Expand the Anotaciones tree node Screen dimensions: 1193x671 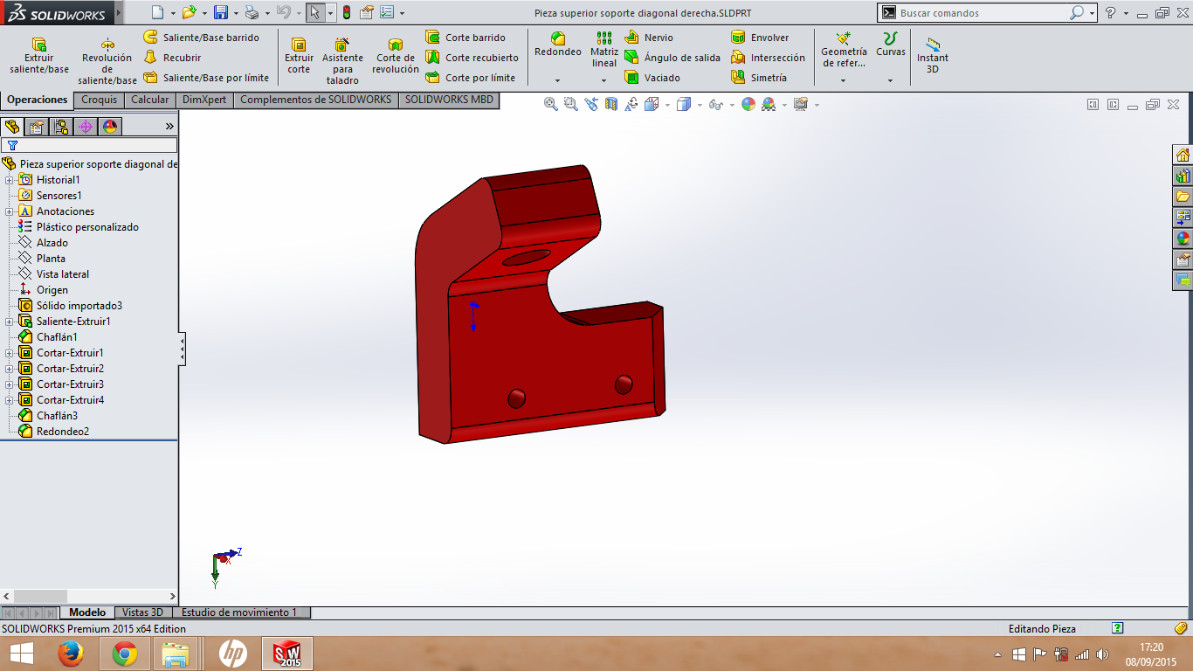pos(10,211)
